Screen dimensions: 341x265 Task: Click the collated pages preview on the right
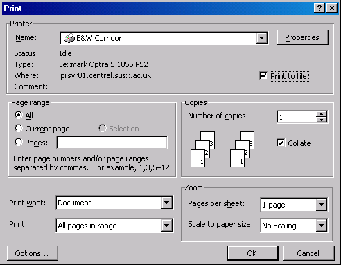pyautogui.click(x=243, y=149)
